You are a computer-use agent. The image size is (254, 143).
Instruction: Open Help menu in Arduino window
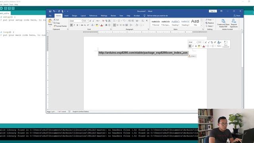[16, 4]
